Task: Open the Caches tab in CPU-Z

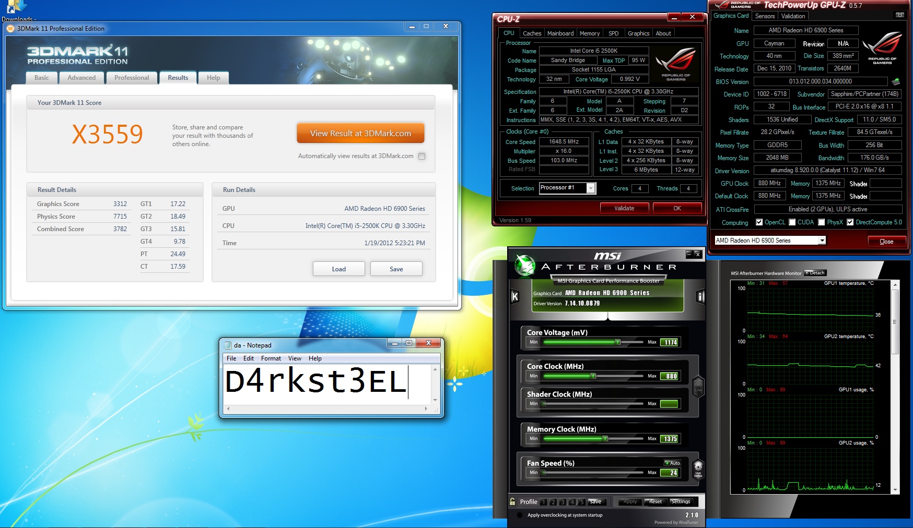Action: [532, 33]
